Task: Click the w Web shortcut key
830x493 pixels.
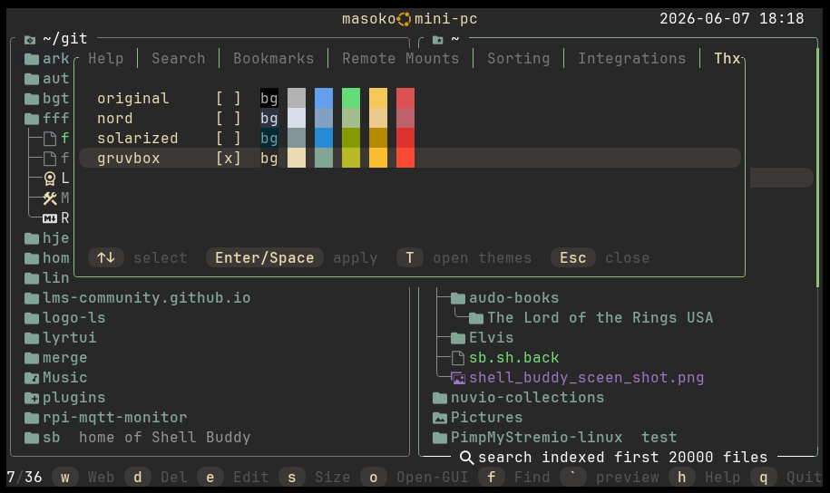Action: tap(65, 477)
